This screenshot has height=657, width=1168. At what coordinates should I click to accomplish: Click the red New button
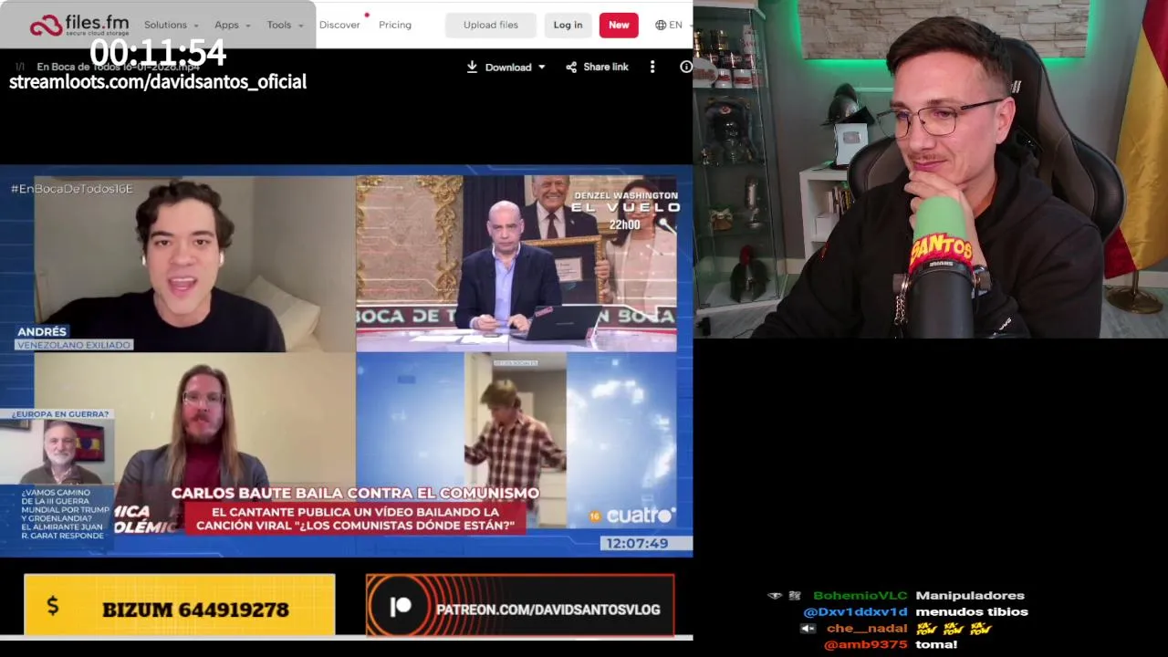(619, 25)
